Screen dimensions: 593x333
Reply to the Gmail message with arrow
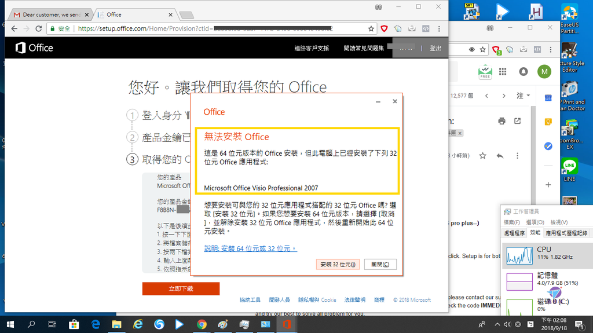click(500, 156)
